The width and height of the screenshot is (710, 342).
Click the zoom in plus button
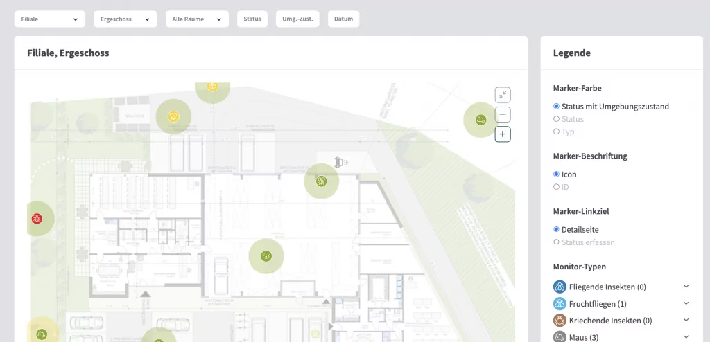[x=503, y=134]
